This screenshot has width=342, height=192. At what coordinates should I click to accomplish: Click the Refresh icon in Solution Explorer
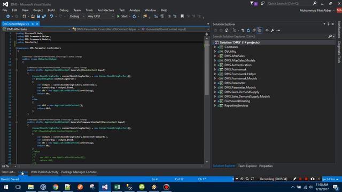point(248,30)
